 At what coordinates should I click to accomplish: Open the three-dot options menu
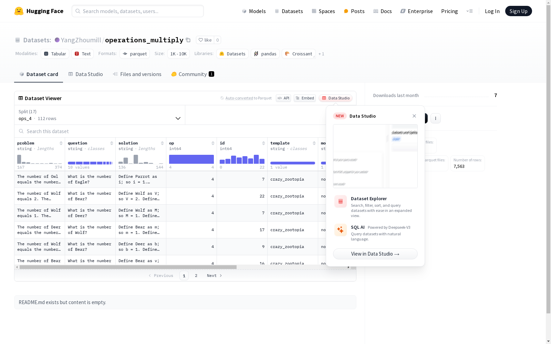(x=436, y=118)
